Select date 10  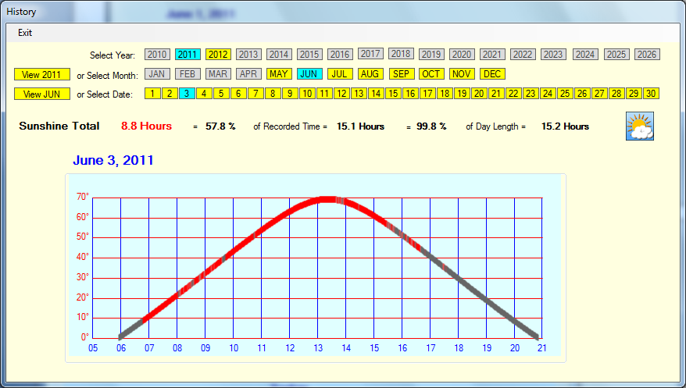point(307,94)
